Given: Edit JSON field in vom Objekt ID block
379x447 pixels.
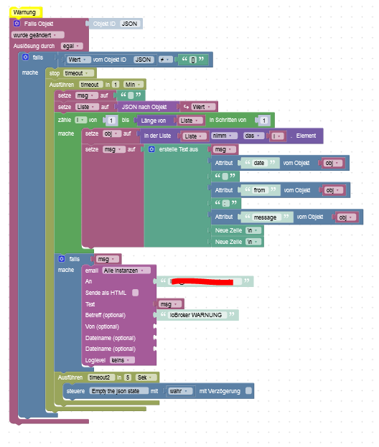Looking at the screenshot, I should pos(143,60).
